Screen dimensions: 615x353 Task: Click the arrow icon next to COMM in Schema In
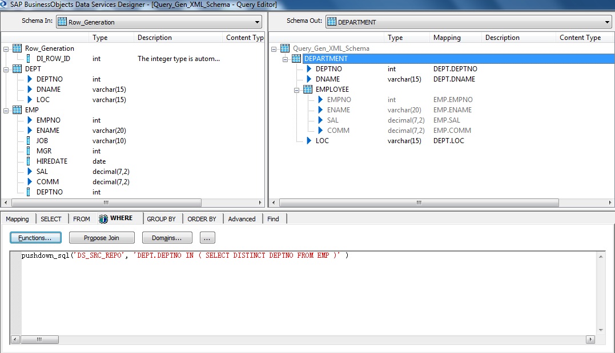point(30,182)
